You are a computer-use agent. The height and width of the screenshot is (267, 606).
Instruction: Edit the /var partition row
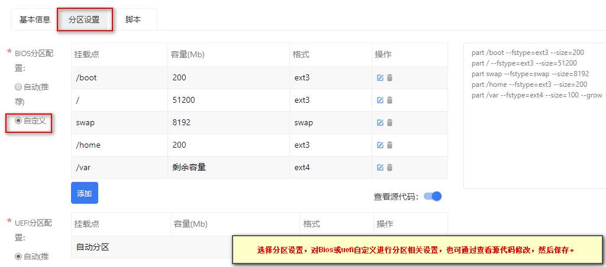tap(380, 167)
